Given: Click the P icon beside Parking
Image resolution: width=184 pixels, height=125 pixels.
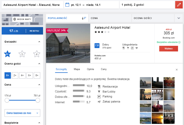Looking at the screenshot, I should [x=99, y=97].
